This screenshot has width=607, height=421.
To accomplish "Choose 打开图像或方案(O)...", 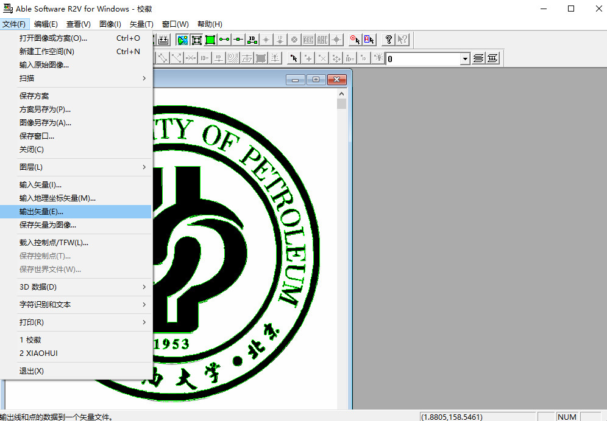I will click(76, 38).
